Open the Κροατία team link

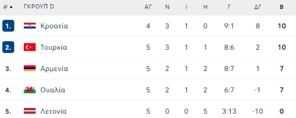(54, 26)
